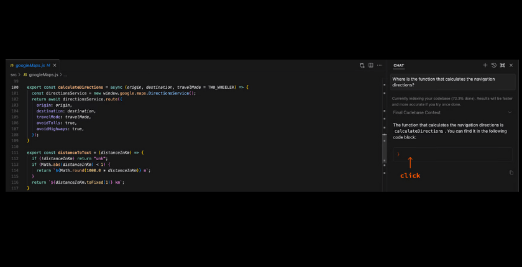This screenshot has height=267, width=522.
Task: Click the calculateDirections function name in code
Action: [80, 87]
